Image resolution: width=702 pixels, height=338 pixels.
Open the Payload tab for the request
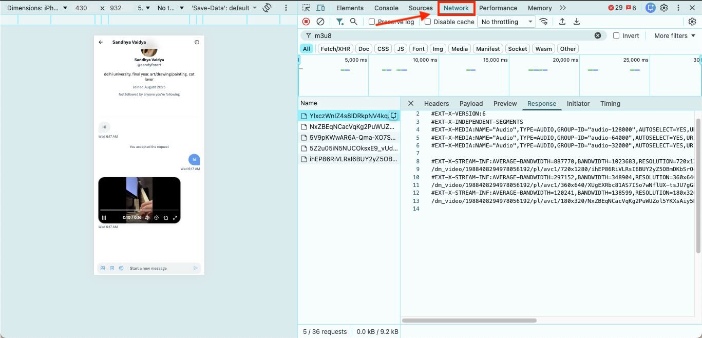471,103
